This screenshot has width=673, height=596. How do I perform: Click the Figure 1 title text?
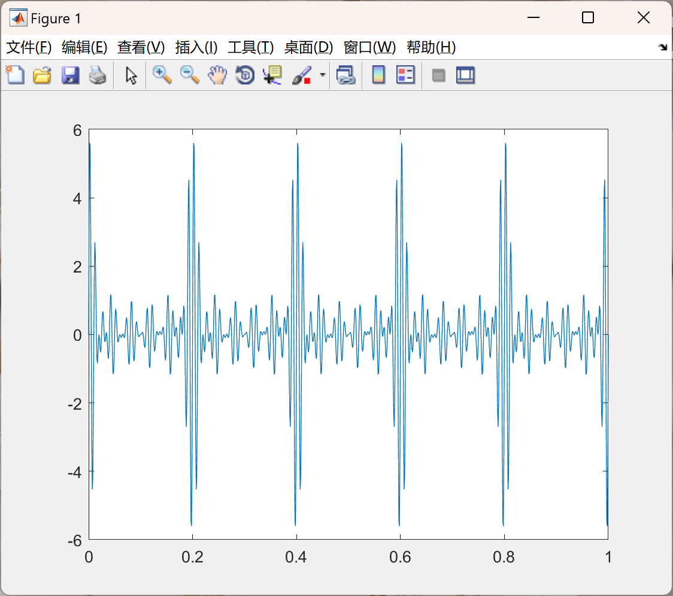pyautogui.click(x=56, y=19)
